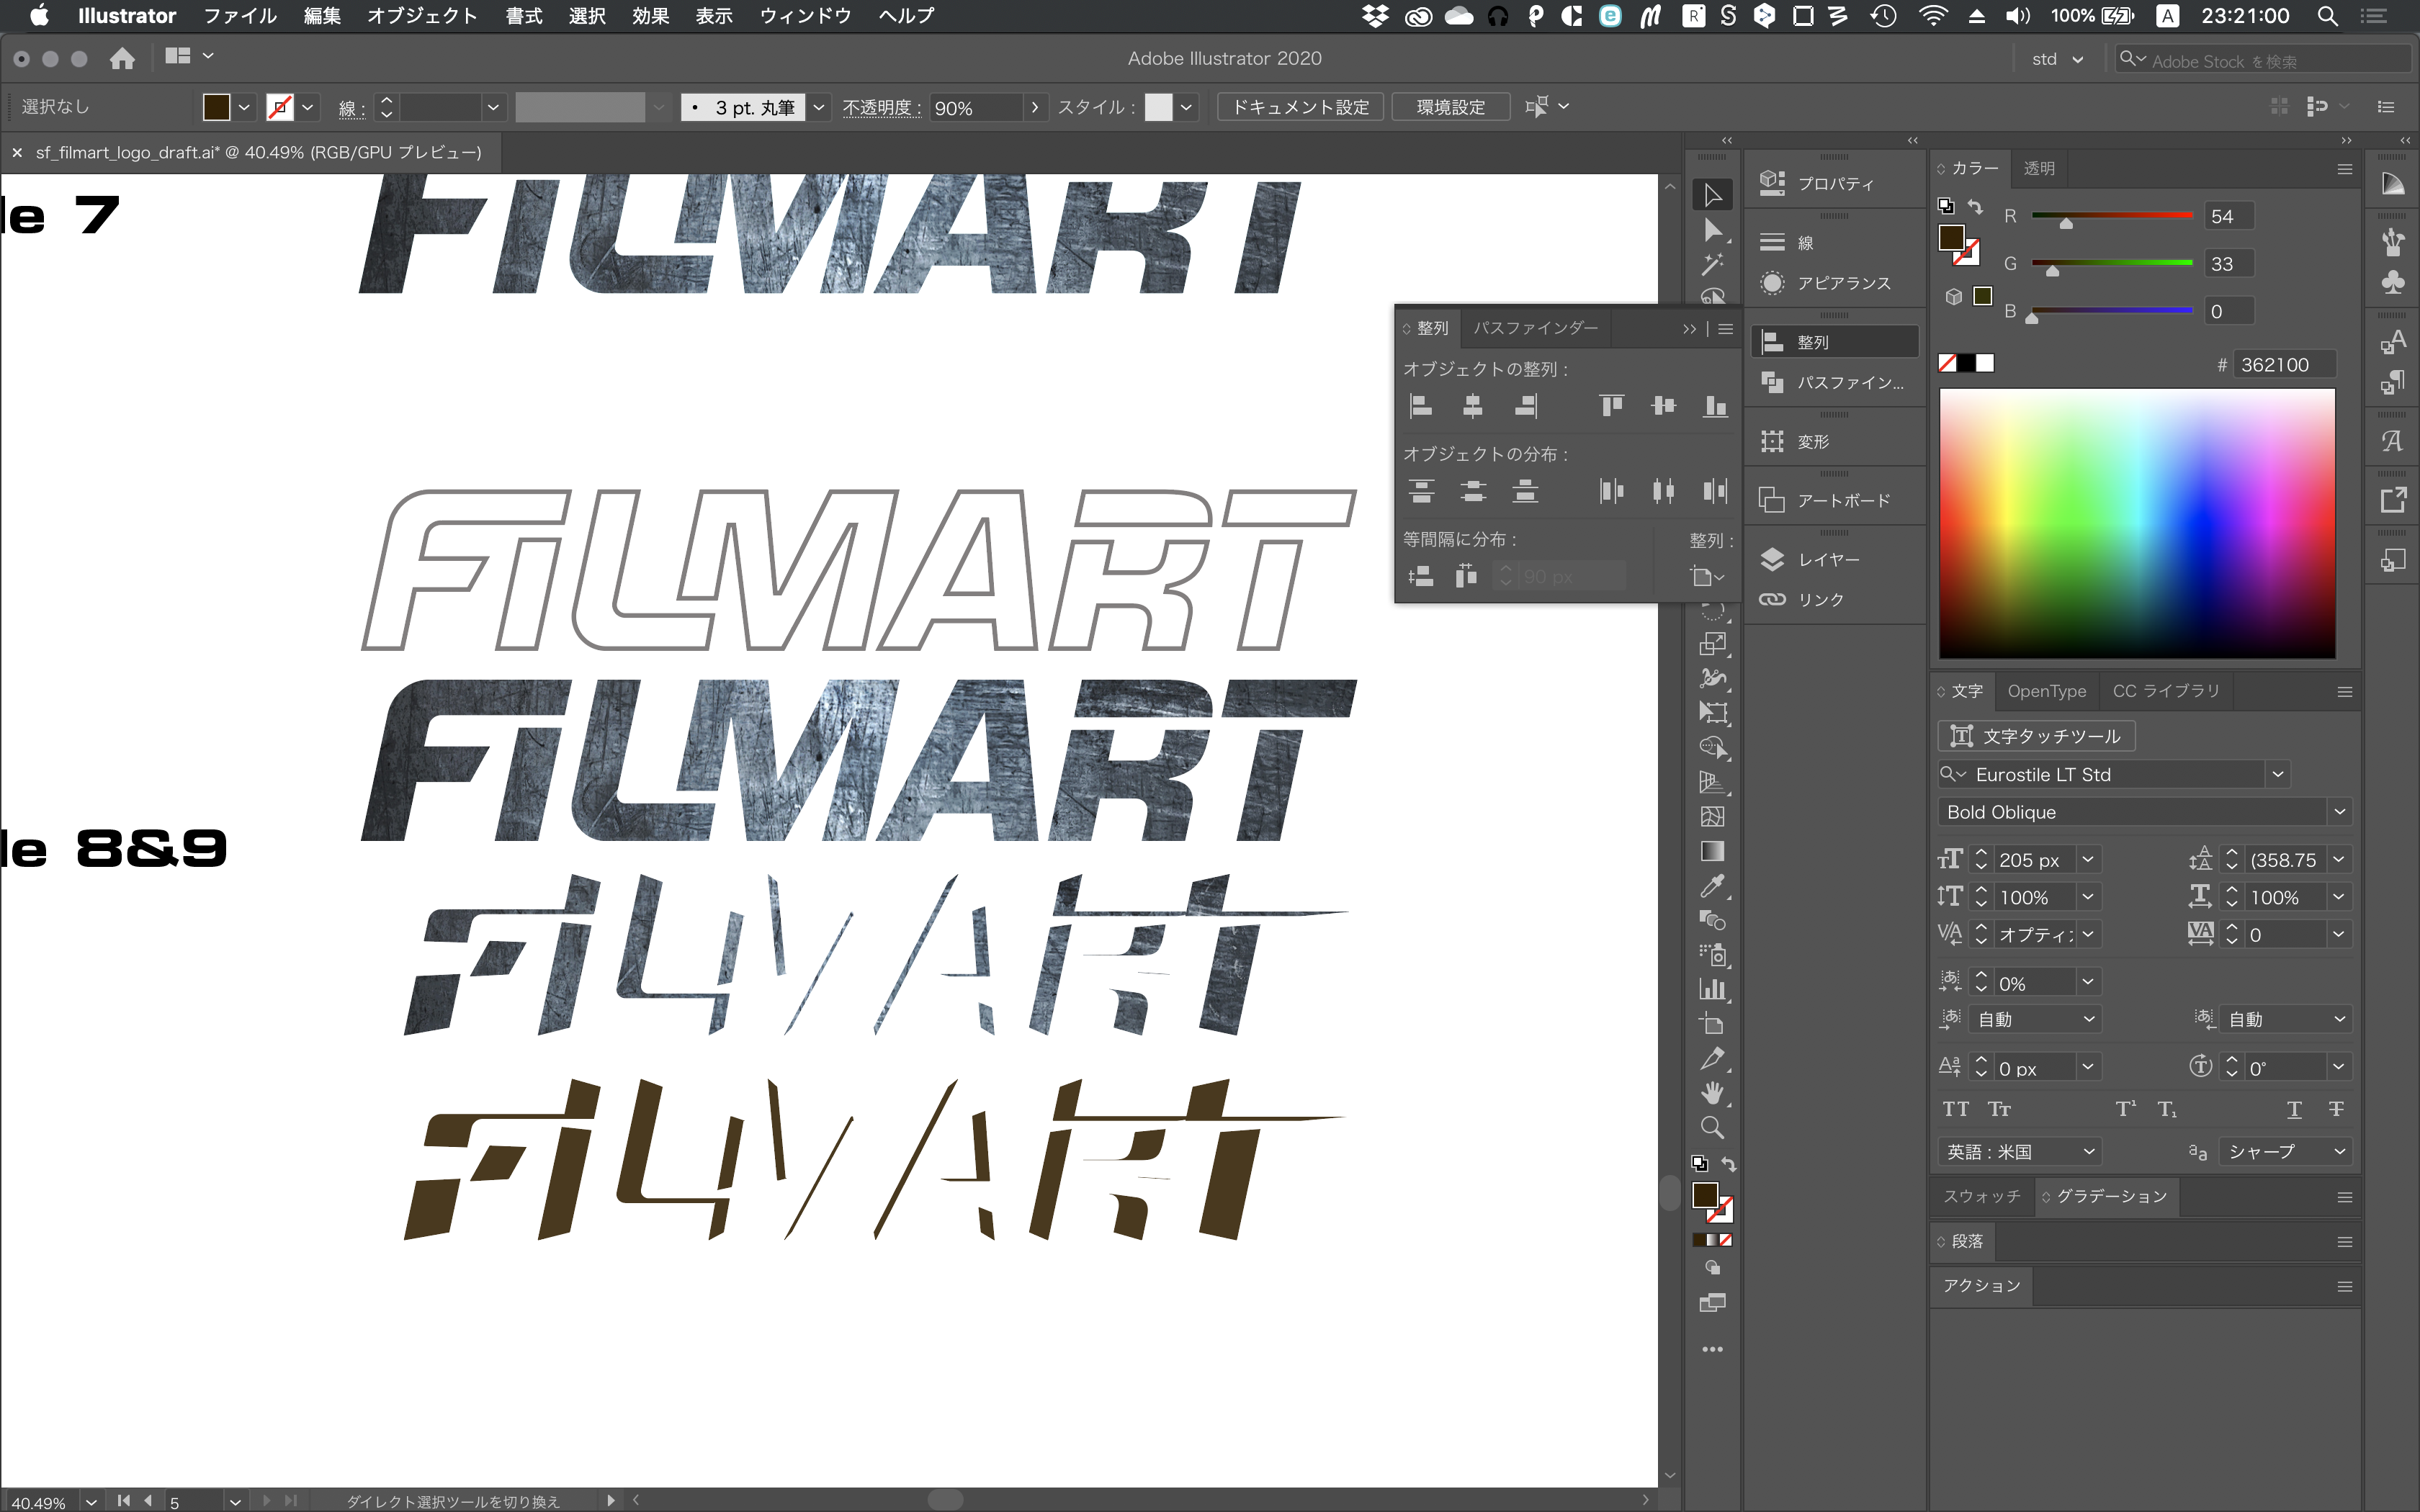The width and height of the screenshot is (2420, 1512).
Task: Select the Blend tool
Action: 1712,920
